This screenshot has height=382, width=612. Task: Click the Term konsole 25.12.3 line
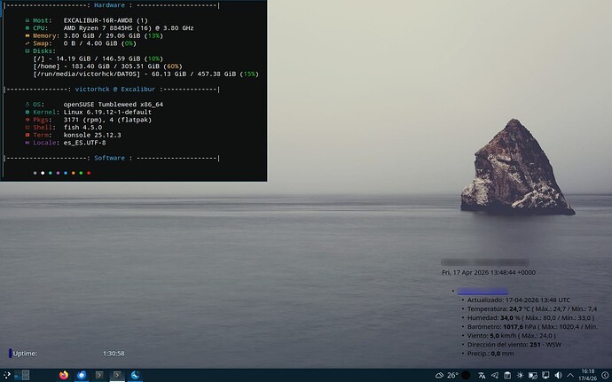[73, 135]
